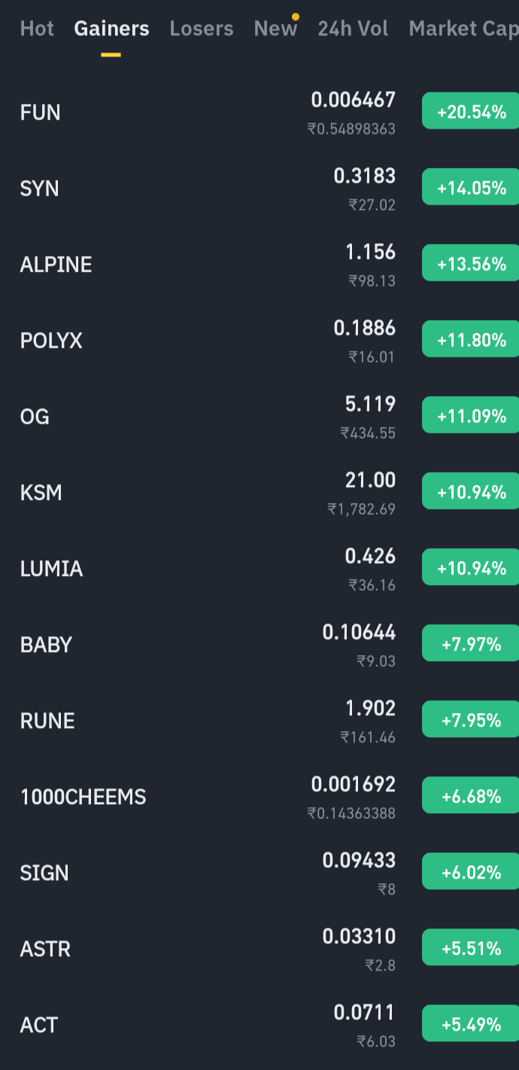Viewport: 519px width, 1070px height.
Task: Switch to the Hot tab
Action: (x=37, y=29)
